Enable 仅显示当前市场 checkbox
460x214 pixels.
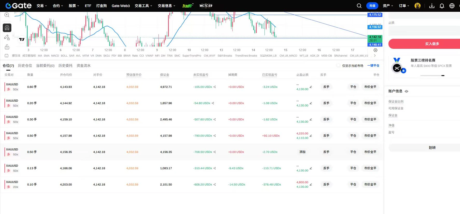tap(338, 66)
